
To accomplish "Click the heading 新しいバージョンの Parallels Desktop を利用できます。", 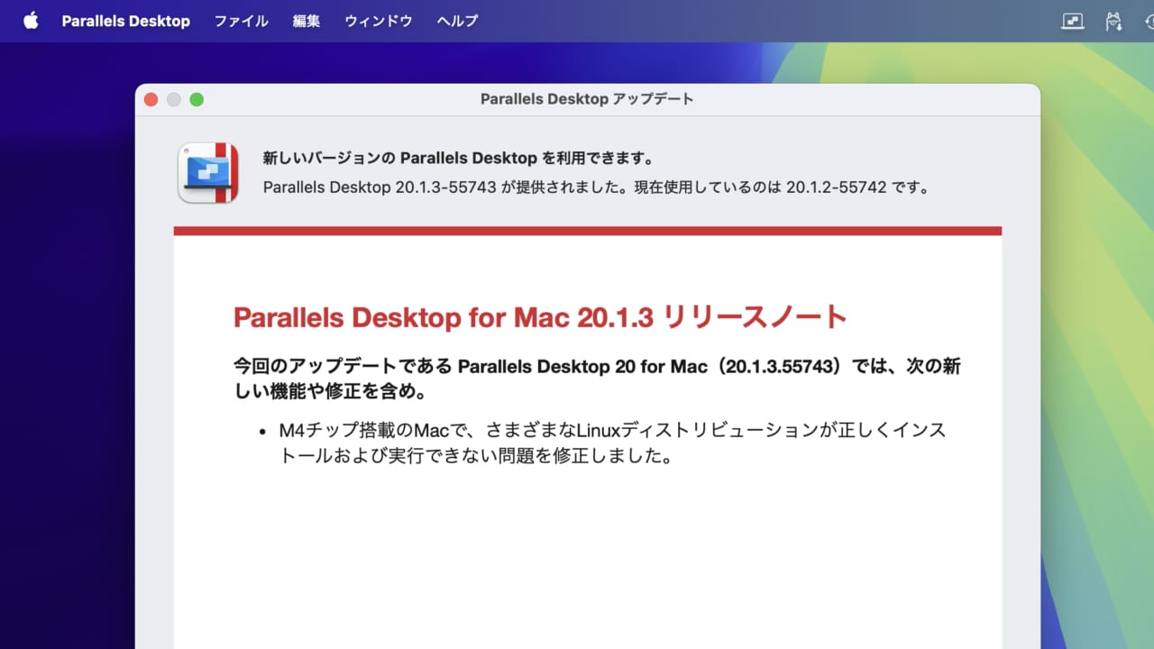I will tap(458, 158).
